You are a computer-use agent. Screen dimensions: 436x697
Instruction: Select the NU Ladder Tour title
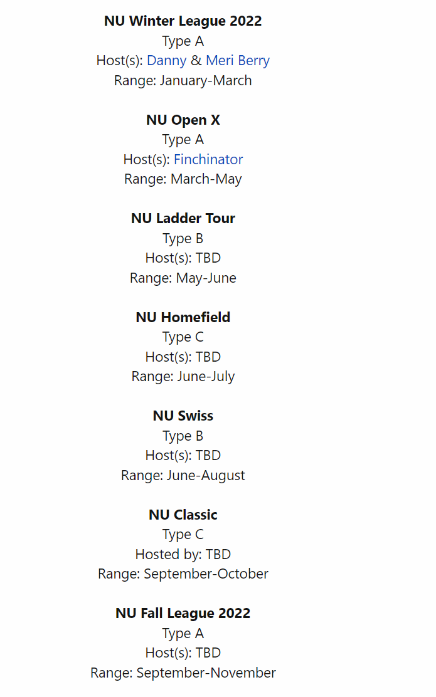coord(183,218)
